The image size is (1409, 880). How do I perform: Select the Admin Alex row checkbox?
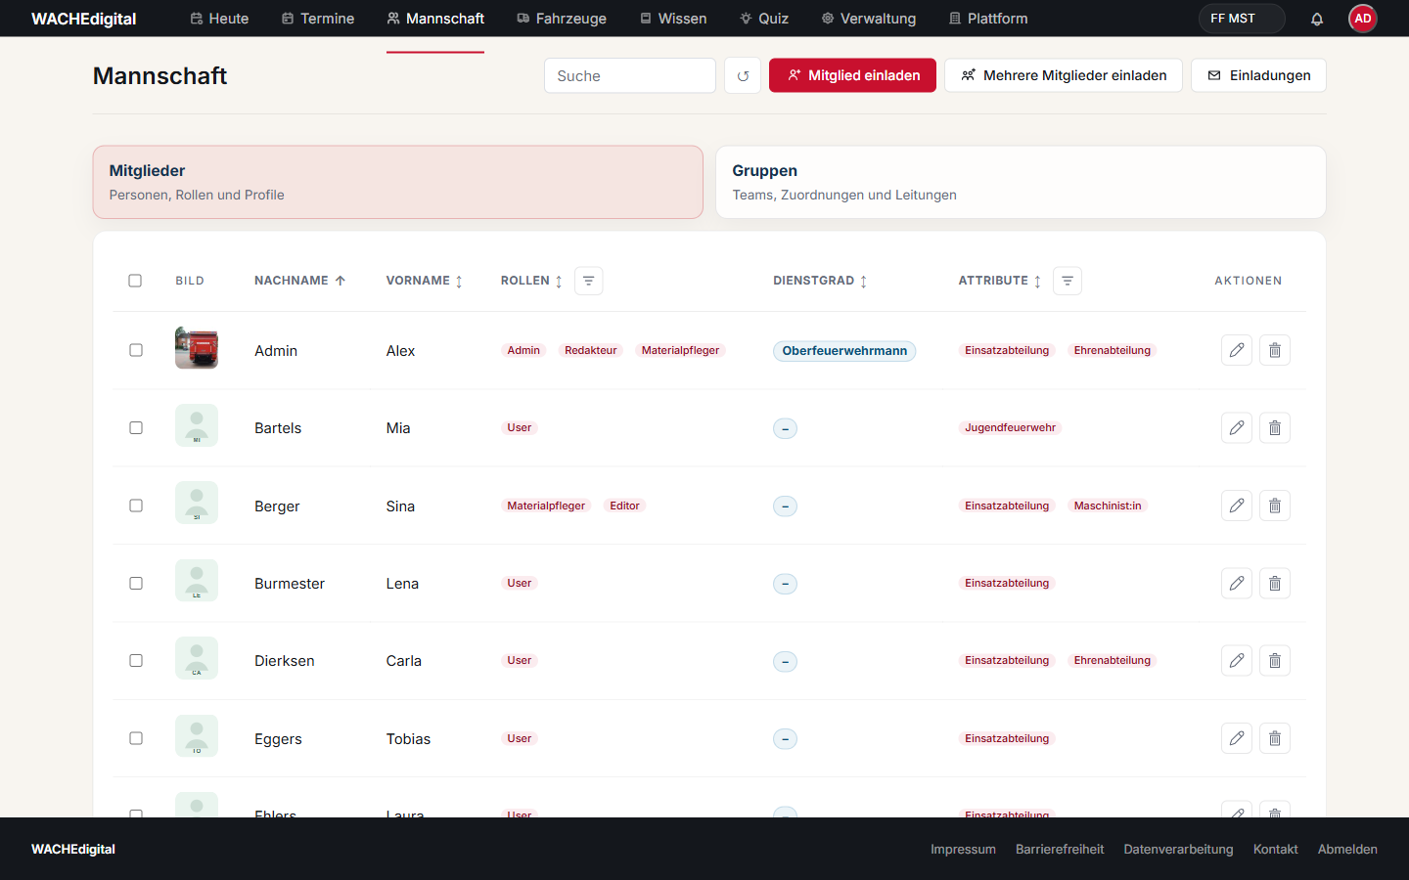click(x=136, y=350)
